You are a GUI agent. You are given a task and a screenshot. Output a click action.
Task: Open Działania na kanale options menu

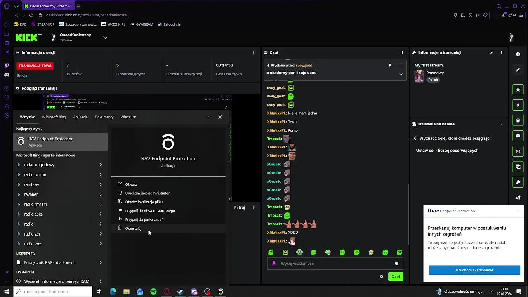tap(502, 124)
